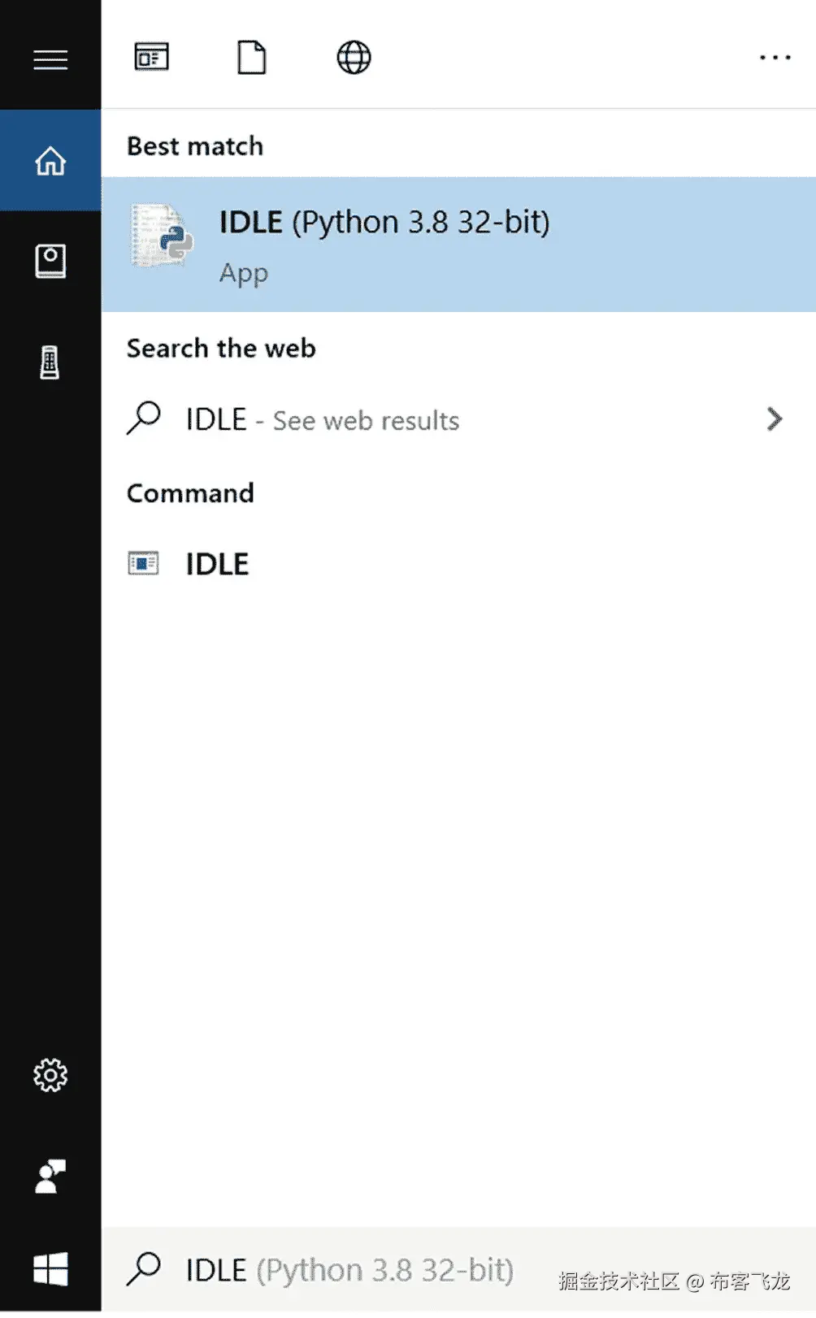Select the Web search filter icon
816x1318 pixels.
tap(352, 56)
